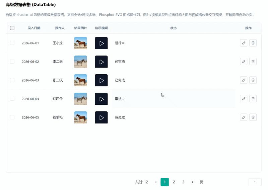The width and height of the screenshot is (268, 190).
Task: Click 已完成 status in 李二狗 row
Action: coord(120,62)
